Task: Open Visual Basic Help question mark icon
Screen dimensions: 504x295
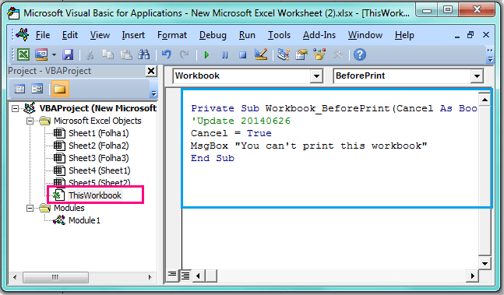Action: click(x=360, y=54)
